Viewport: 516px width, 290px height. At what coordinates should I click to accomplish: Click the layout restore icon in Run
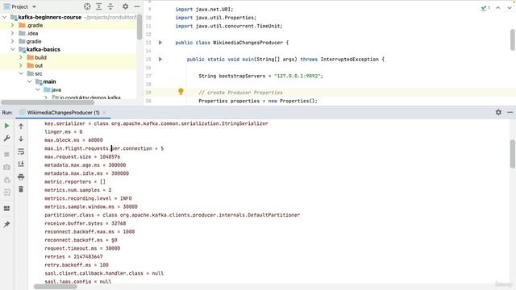[6, 209]
